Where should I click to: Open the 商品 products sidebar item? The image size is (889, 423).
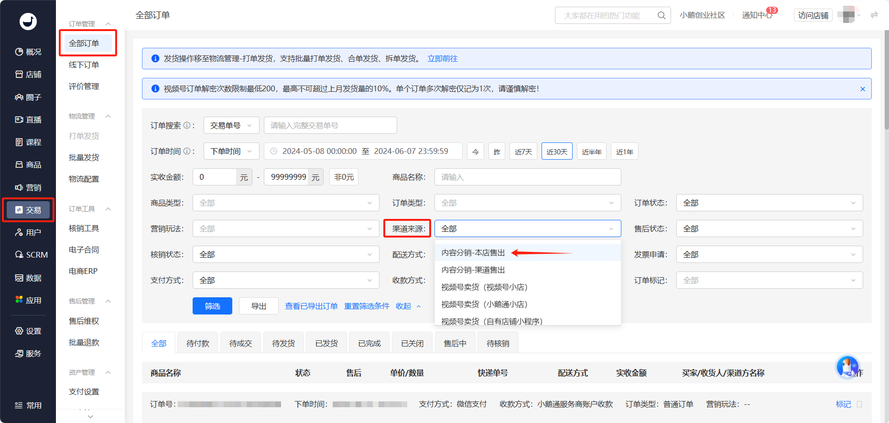(28, 164)
